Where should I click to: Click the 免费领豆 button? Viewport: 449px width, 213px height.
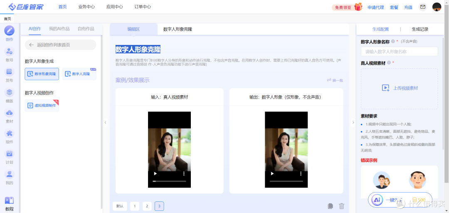[343, 7]
